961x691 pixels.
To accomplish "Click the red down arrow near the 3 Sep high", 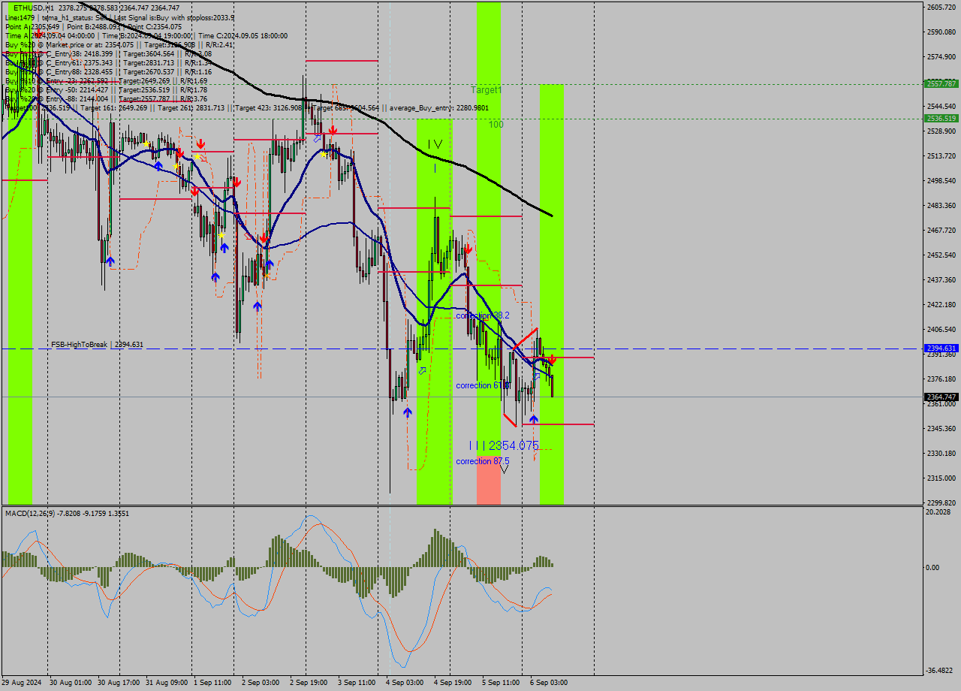I will [333, 129].
